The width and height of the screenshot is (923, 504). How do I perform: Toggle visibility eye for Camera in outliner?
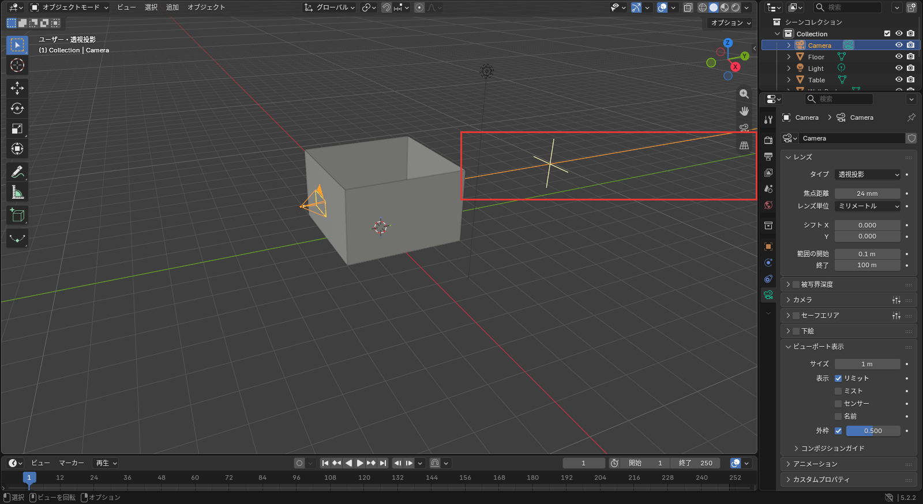click(x=899, y=45)
